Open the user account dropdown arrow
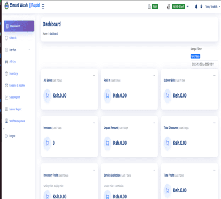Viewport: 221px width, 199px height. pos(219,7)
